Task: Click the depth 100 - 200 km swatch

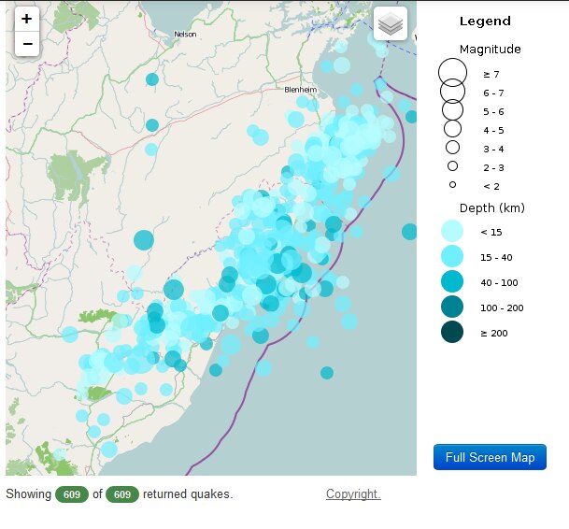Action: pyautogui.click(x=452, y=307)
